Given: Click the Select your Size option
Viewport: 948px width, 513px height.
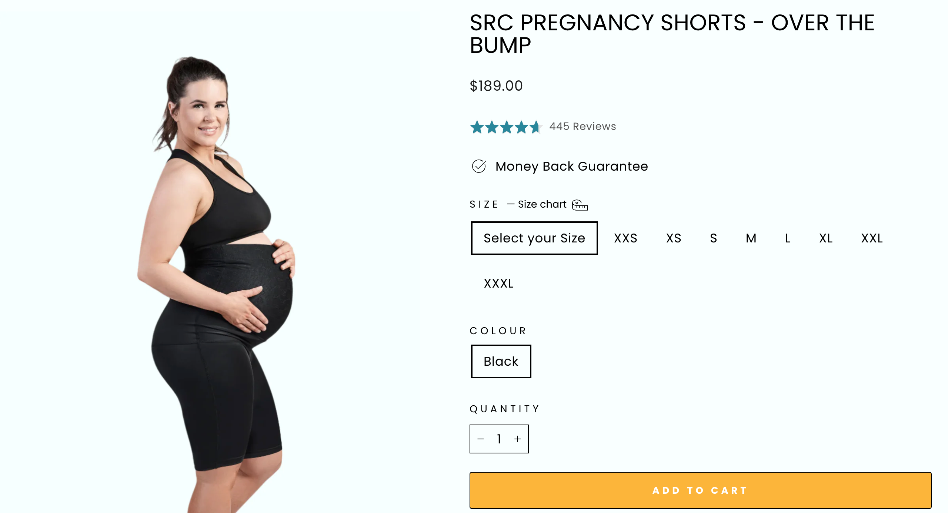Looking at the screenshot, I should [534, 238].
